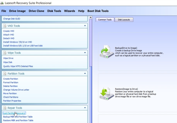Screen dimensions: 177x123
Task: Switch to the Common Tools tab
Action: pyautogui.click(x=105, y=20)
